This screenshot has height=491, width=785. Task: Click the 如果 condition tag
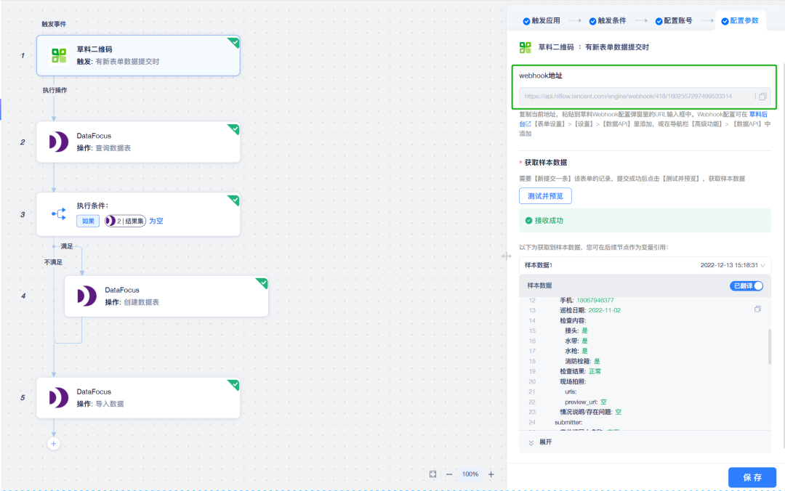[x=88, y=221]
